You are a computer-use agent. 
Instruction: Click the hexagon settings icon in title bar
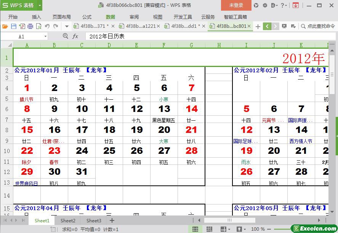265,5
